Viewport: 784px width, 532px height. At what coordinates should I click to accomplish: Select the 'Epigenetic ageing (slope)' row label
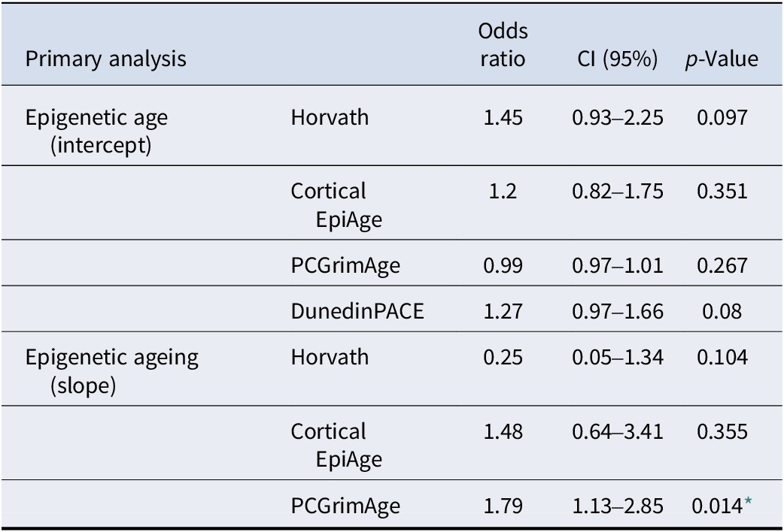[x=112, y=369]
